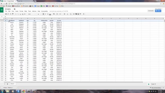Click the Insert comment icon
Viewport: 165px width, 93px height.
(x=76, y=14)
